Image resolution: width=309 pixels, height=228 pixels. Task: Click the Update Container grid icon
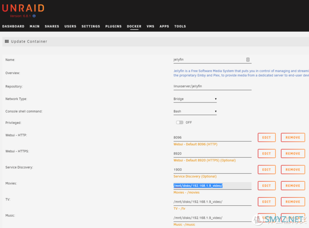click(x=7, y=41)
